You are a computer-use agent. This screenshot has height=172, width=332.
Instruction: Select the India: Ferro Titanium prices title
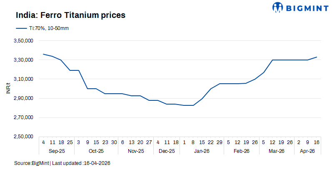(x=71, y=15)
